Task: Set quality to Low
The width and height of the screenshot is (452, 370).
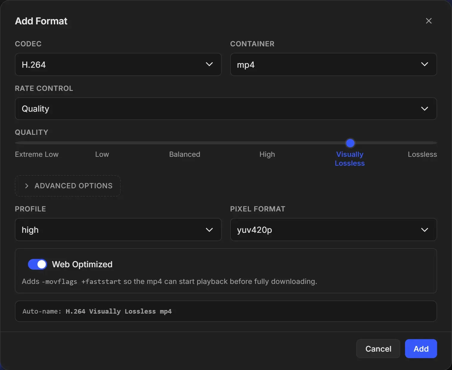Action: [x=102, y=154]
